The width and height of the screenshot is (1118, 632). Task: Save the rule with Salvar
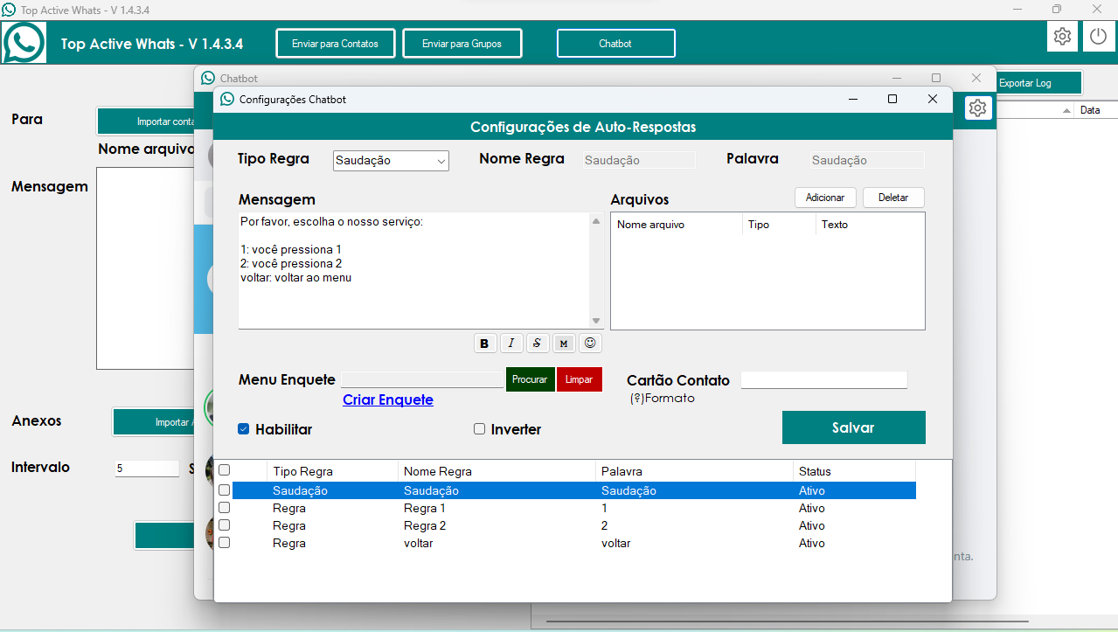coord(853,427)
